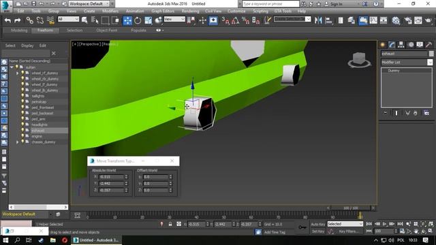Toggle selection lock padlock icon
The image size is (436, 245).
point(170,224)
